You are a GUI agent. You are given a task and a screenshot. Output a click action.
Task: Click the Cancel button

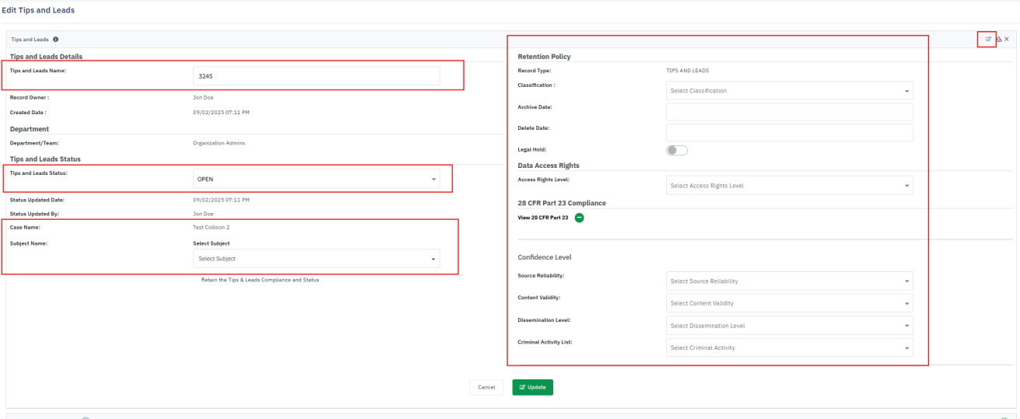(x=486, y=387)
